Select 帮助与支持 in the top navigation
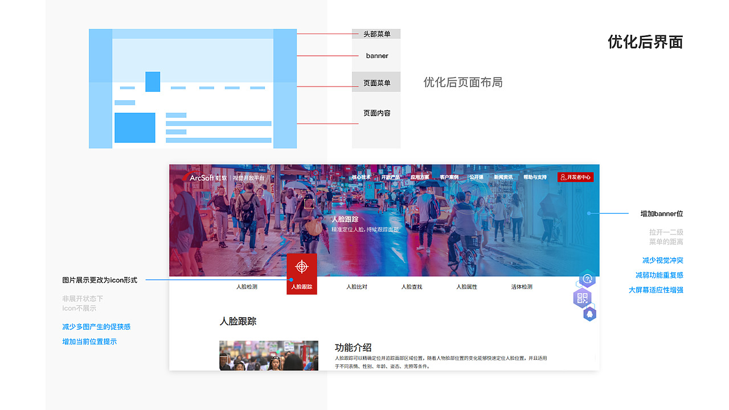Viewport: 729px width, 410px height. tap(535, 177)
